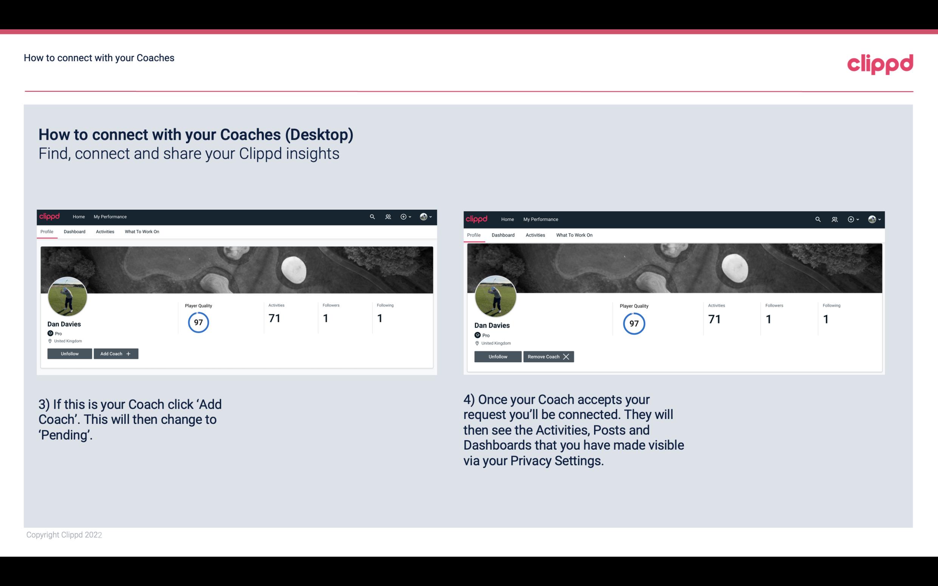Click the search icon in right screenshot
938x586 pixels.
pos(817,219)
